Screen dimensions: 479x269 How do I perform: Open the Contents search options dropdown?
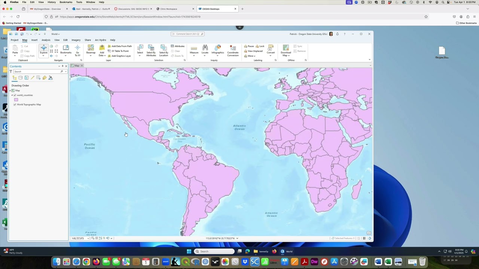65,71
